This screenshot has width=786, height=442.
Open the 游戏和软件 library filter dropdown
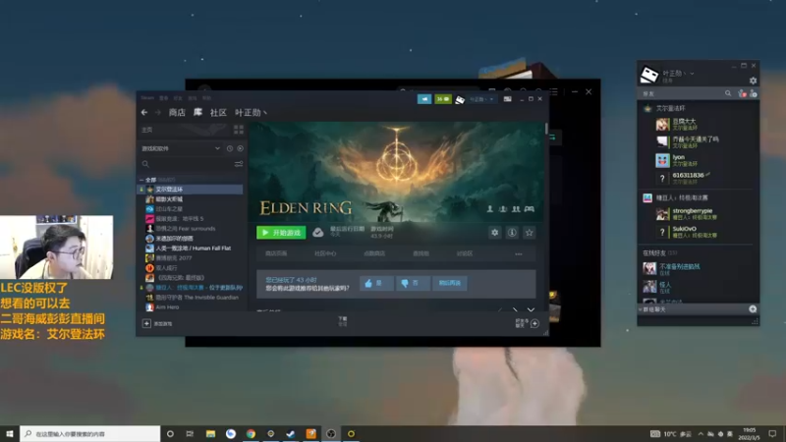point(181,148)
